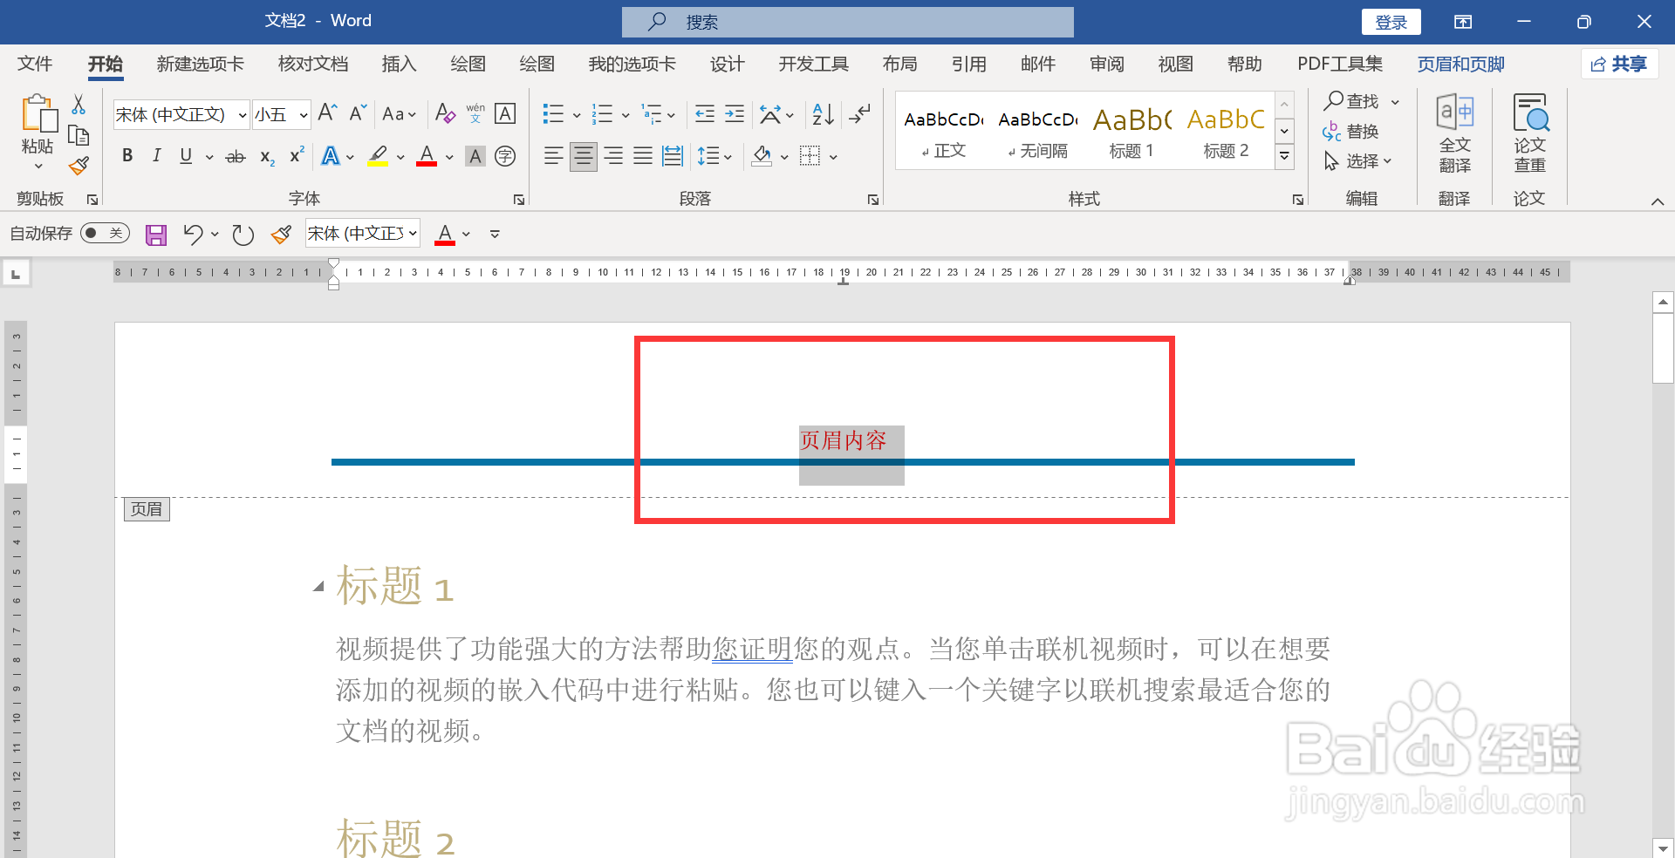Switch to the 审阅 Review tab
Viewport: 1675px width, 858px height.
pyautogui.click(x=1106, y=64)
